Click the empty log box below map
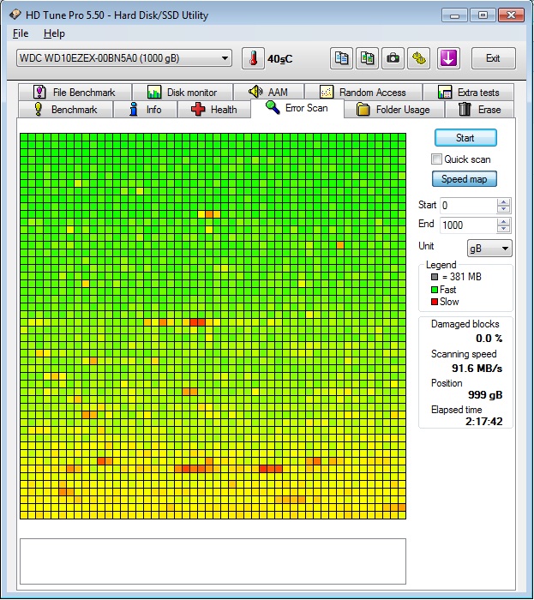 tap(213, 561)
